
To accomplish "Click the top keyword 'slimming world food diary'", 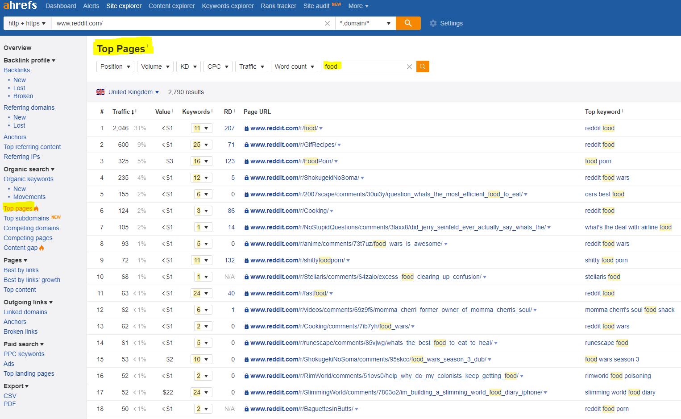I will tap(620, 392).
